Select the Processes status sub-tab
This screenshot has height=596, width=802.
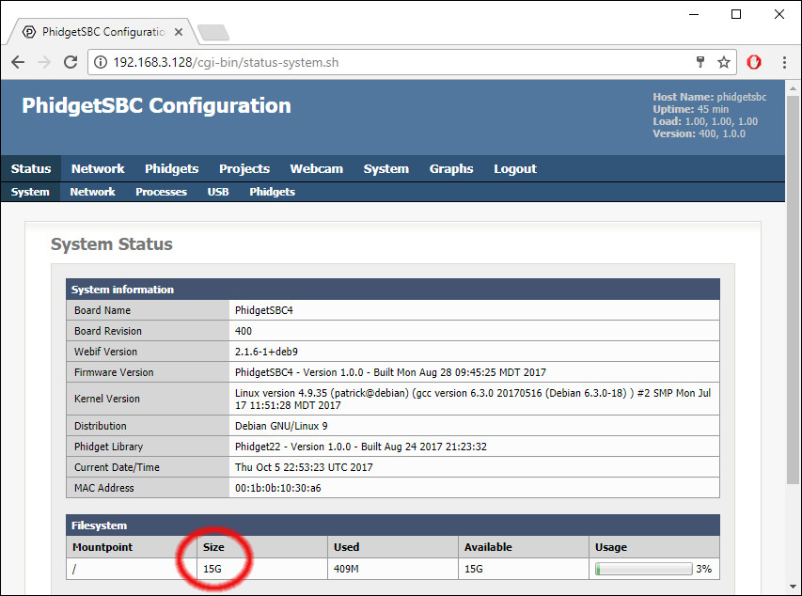161,192
